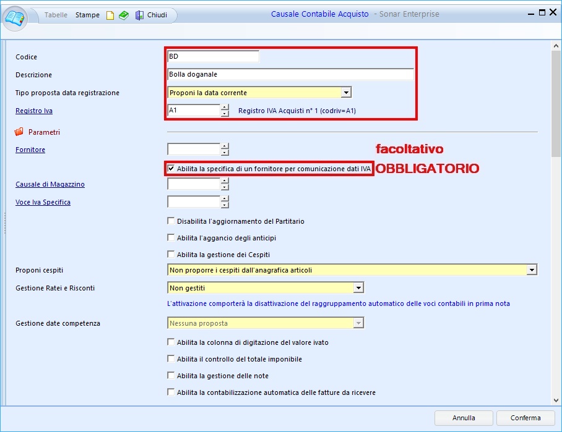
Task: Follow the Causale di Magazzino link
Action: coord(50,184)
